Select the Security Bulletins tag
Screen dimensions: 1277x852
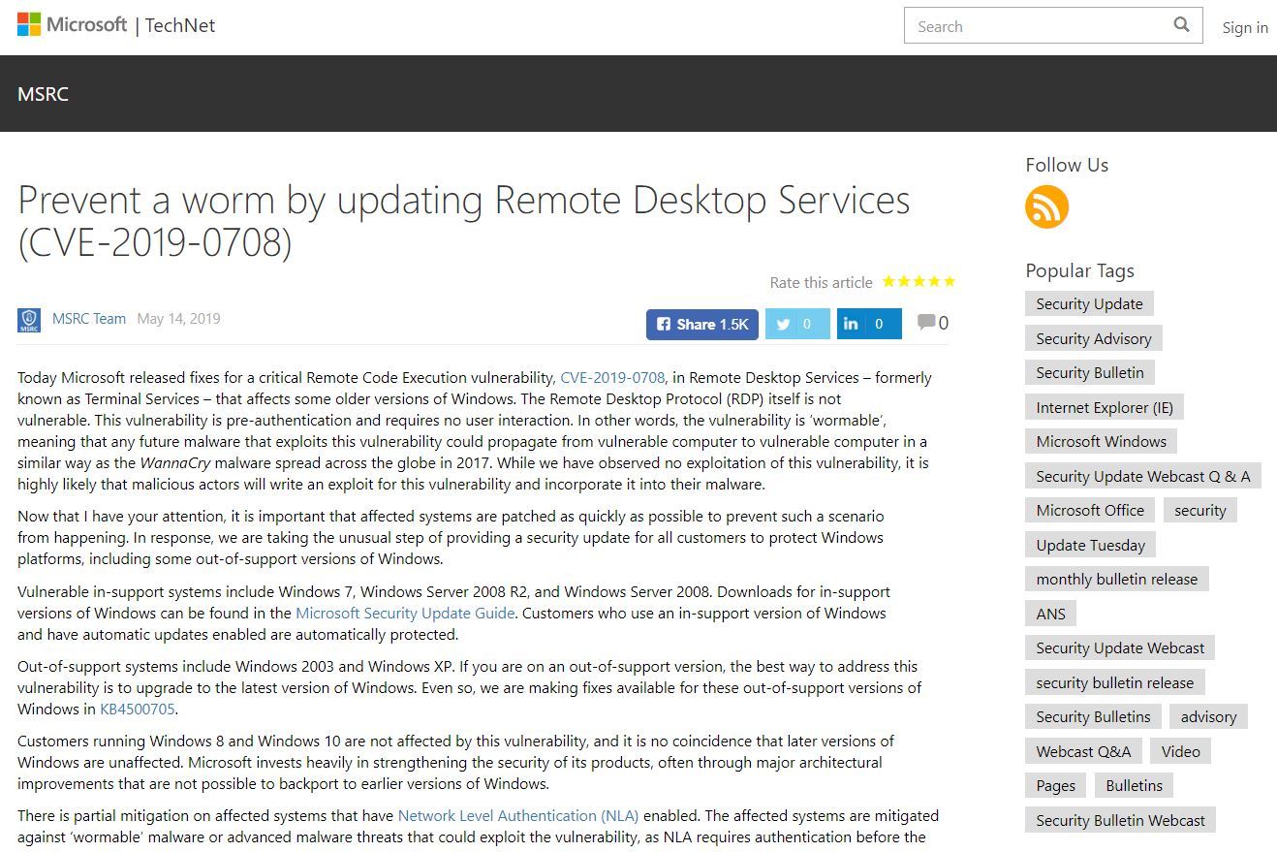tap(1093, 716)
